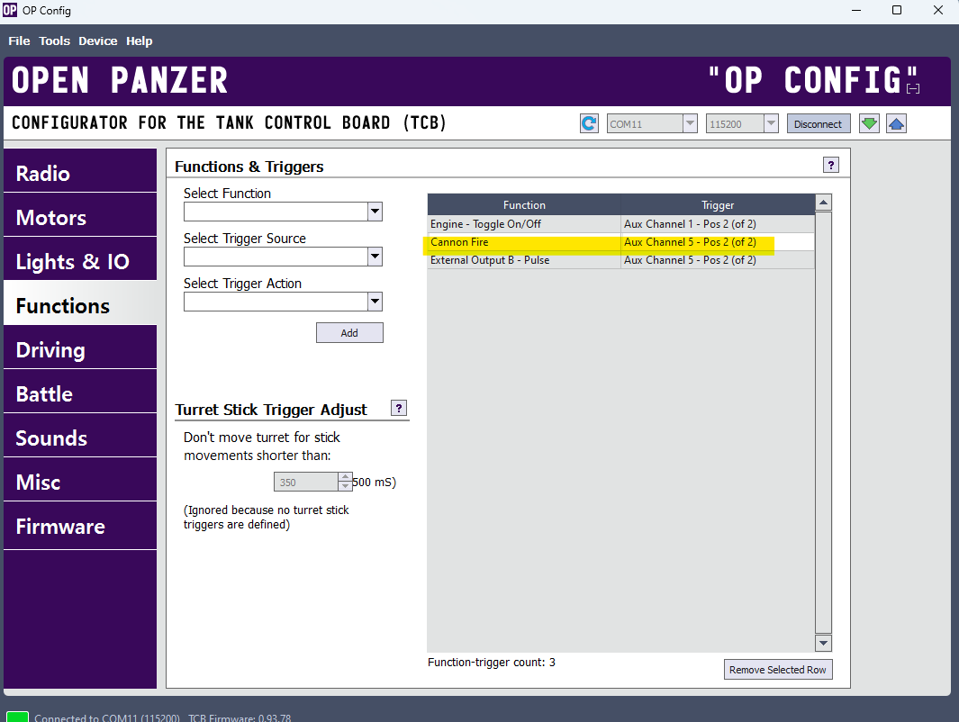
Task: Click the Connected to COM11 status text
Action: tap(107, 717)
